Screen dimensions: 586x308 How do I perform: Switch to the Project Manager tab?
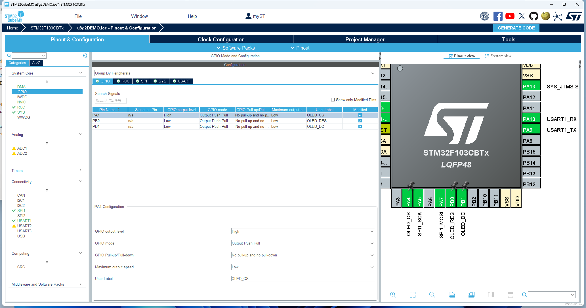pyautogui.click(x=365, y=39)
